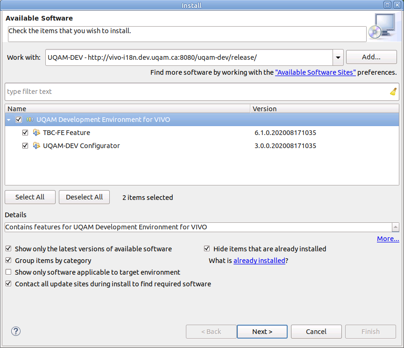Uncheck the TBC-FE Feature checkbox

[x=25, y=133]
